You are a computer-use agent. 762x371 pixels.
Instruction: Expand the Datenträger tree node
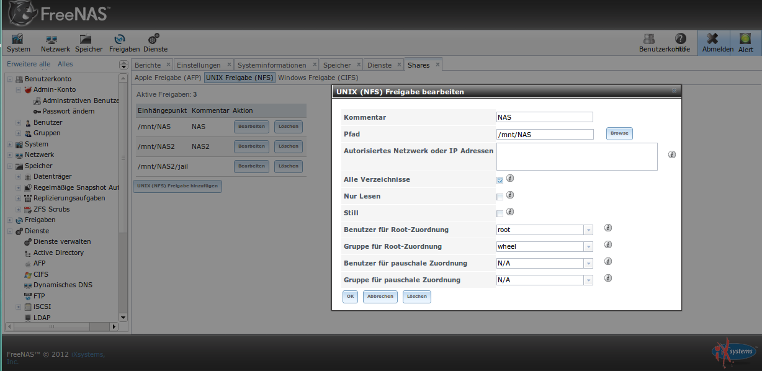coord(19,177)
